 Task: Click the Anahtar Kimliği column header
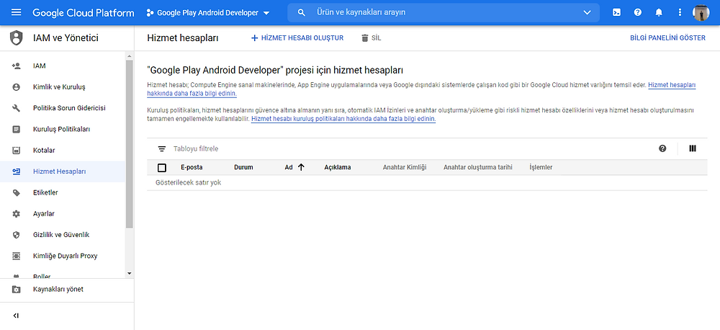(x=405, y=167)
